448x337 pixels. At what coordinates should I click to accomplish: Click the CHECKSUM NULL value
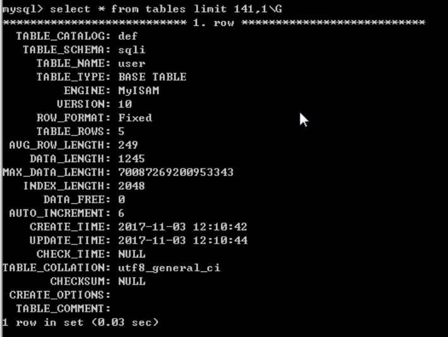tap(132, 281)
